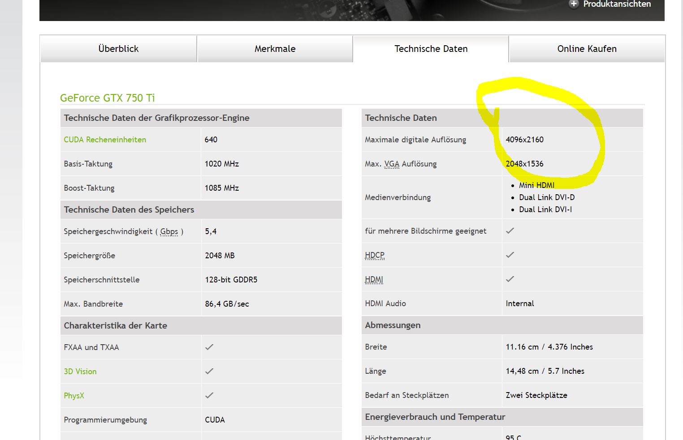Click the 86,4 GB/sec bandwidth value
Viewport: 683px width, 440px height.
(227, 304)
